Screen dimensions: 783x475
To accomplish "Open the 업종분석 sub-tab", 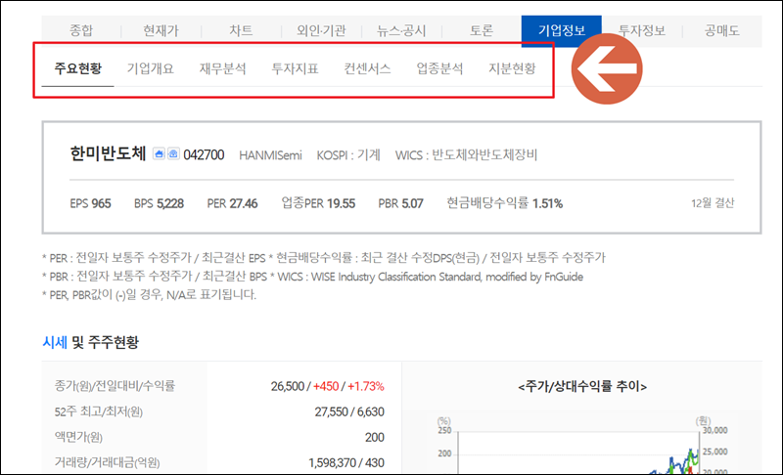I will click(439, 68).
